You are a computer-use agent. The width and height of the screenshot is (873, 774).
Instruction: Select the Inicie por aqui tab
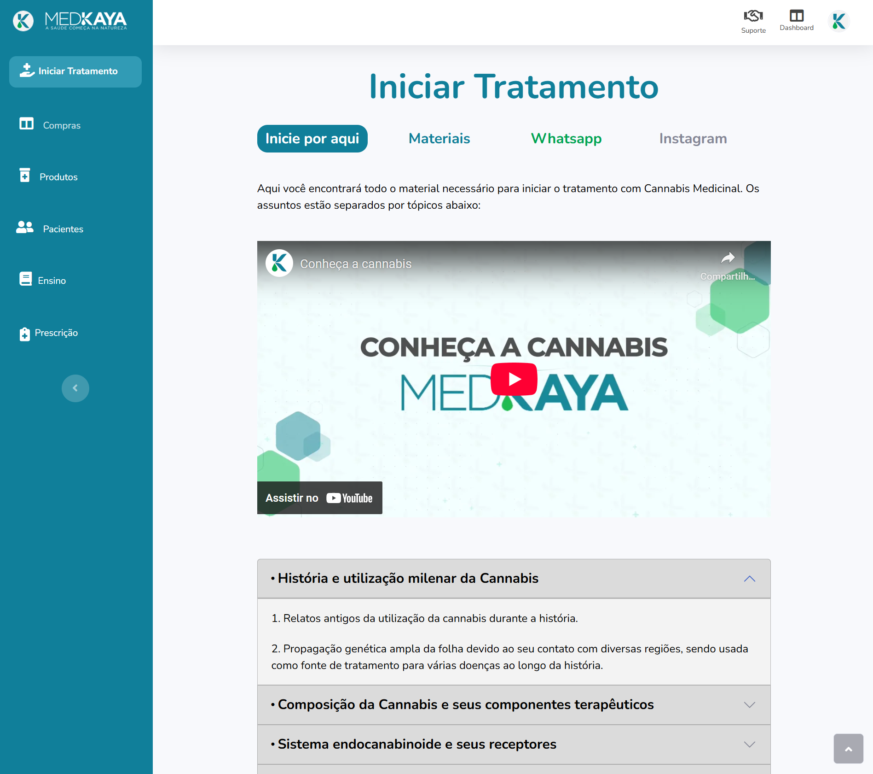tap(312, 139)
